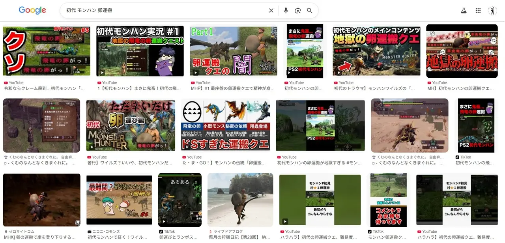Open link 初代モンハンで征く！ワイル

click(x=117, y=237)
